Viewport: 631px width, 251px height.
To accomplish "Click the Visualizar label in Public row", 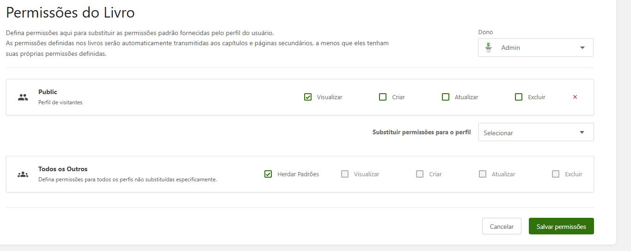I will click(330, 97).
